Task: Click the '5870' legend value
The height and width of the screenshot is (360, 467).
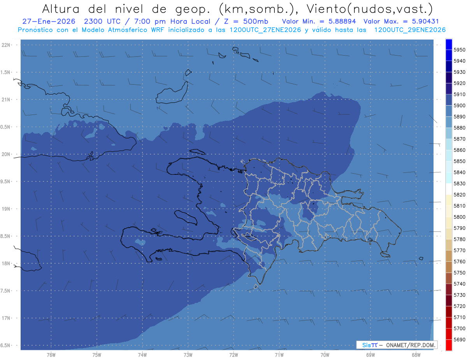Action: 460,139
